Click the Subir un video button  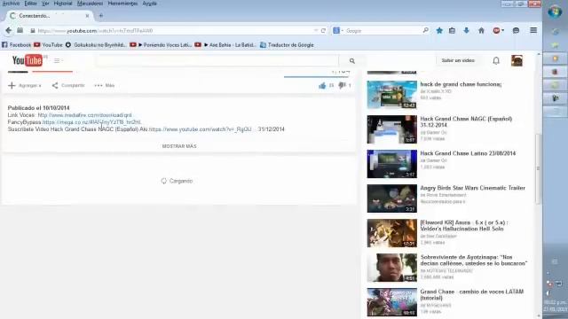tap(458, 60)
